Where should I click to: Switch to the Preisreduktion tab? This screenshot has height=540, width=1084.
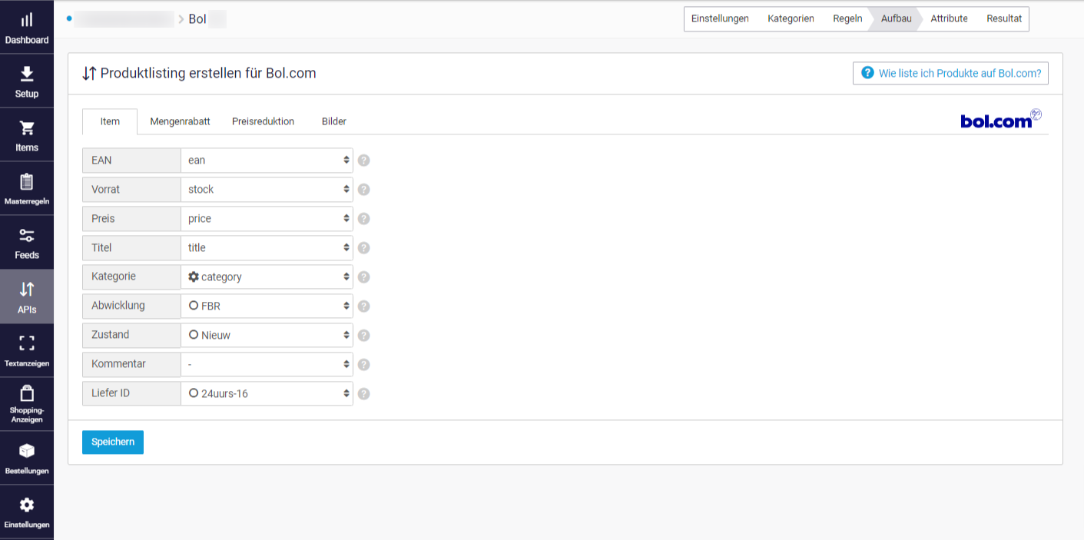pyautogui.click(x=263, y=121)
